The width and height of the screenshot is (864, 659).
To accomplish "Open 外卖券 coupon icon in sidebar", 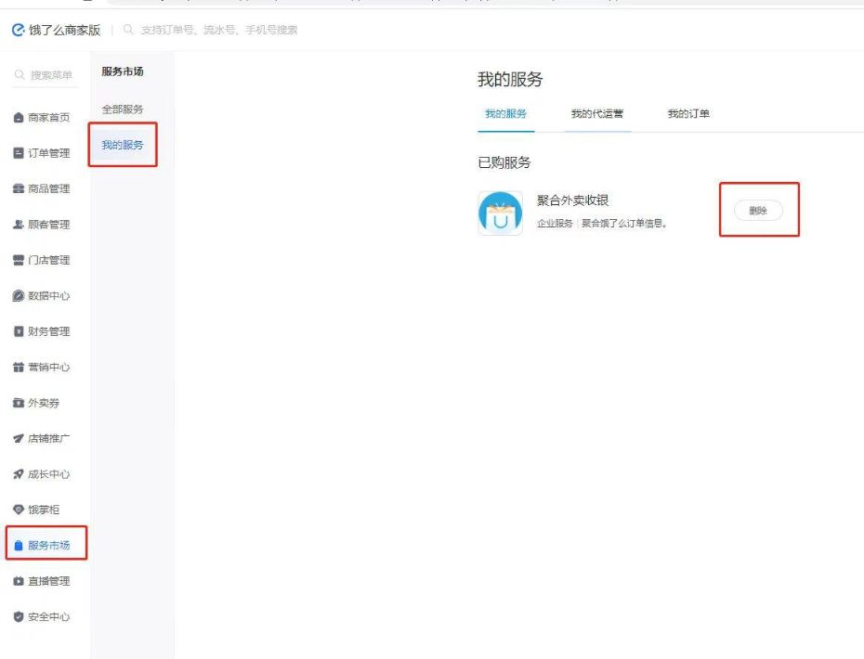I will click(x=19, y=403).
